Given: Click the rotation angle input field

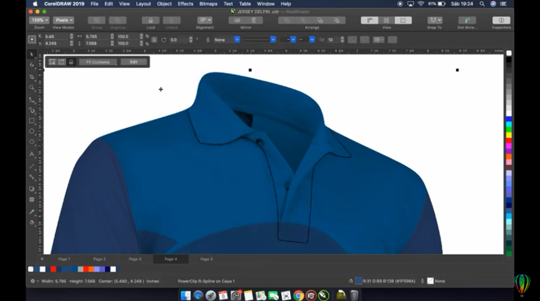Looking at the screenshot, I should (x=177, y=40).
